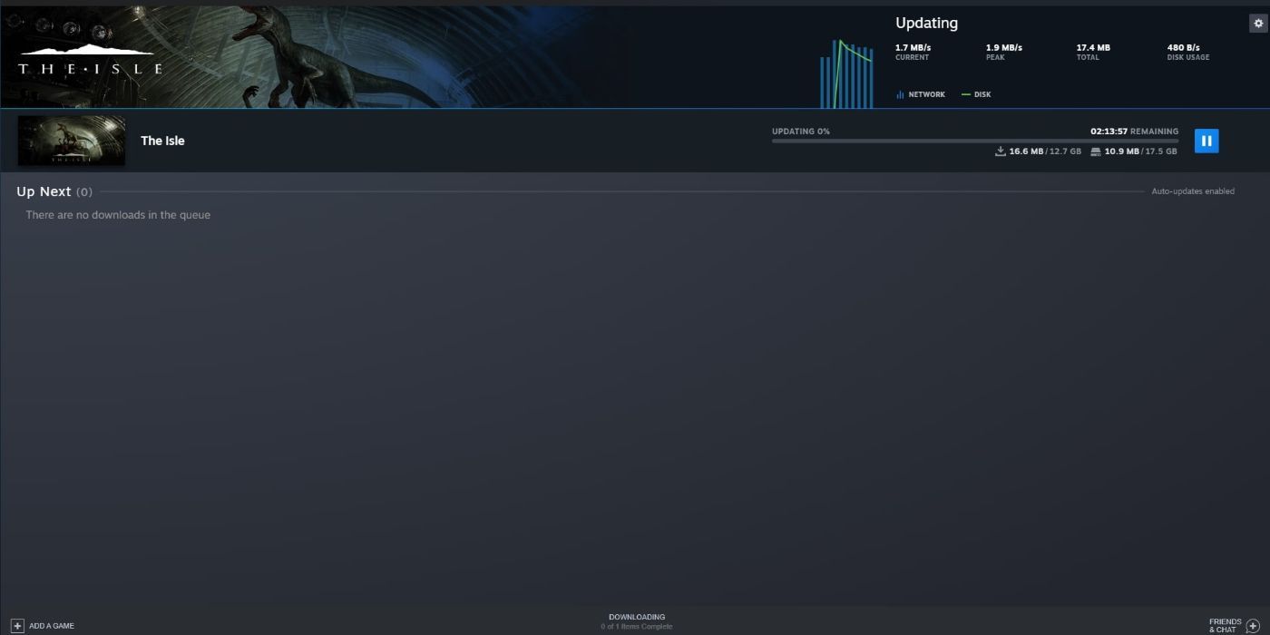Click the Add a Game text

click(x=52, y=626)
